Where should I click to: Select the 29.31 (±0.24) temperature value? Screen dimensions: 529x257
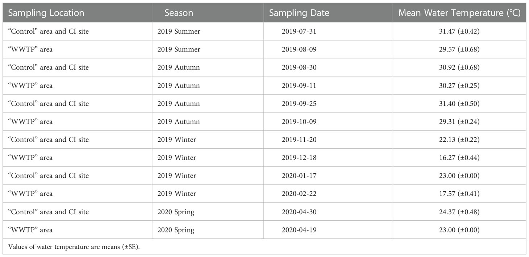tap(459, 121)
